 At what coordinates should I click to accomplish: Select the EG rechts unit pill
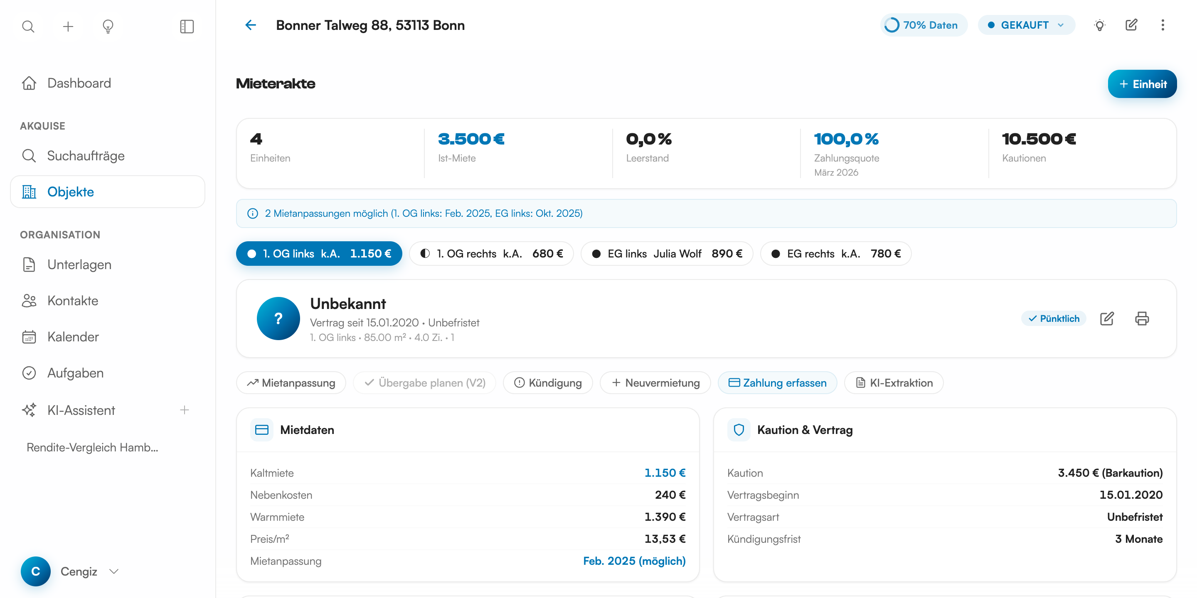tap(835, 253)
